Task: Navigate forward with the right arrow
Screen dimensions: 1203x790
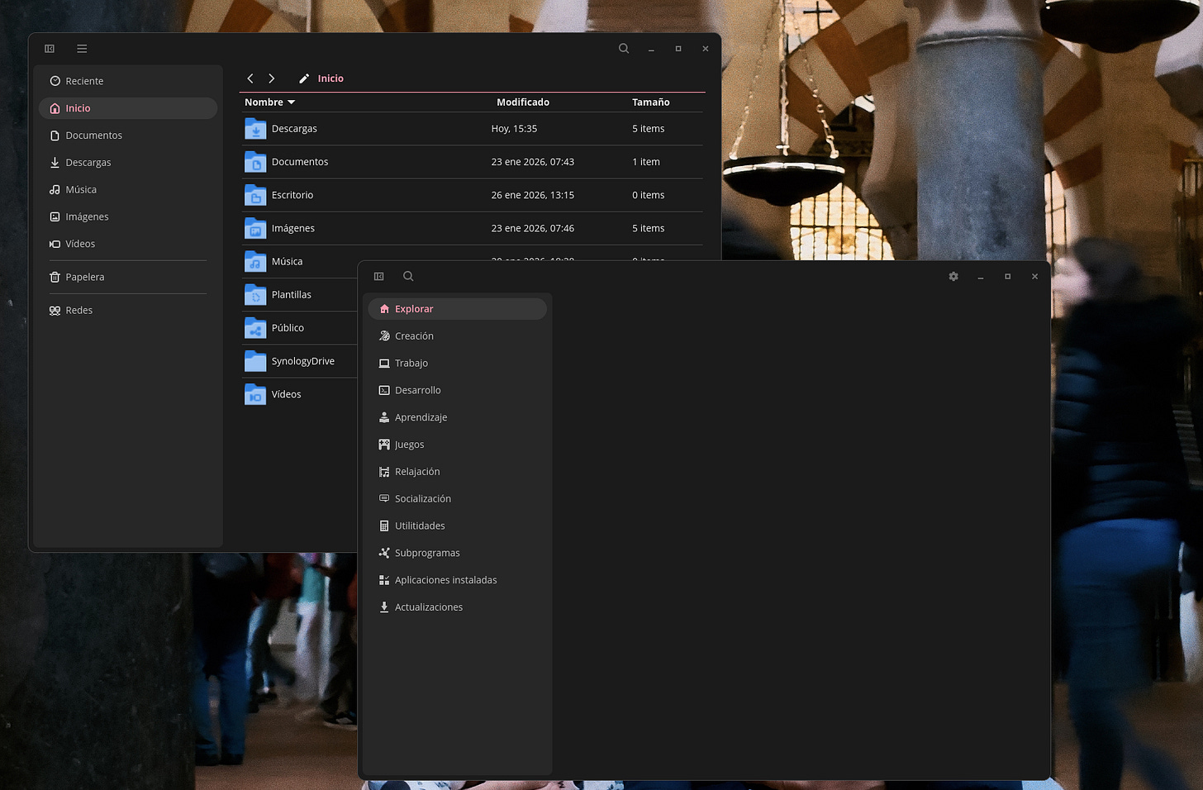Action: (271, 79)
